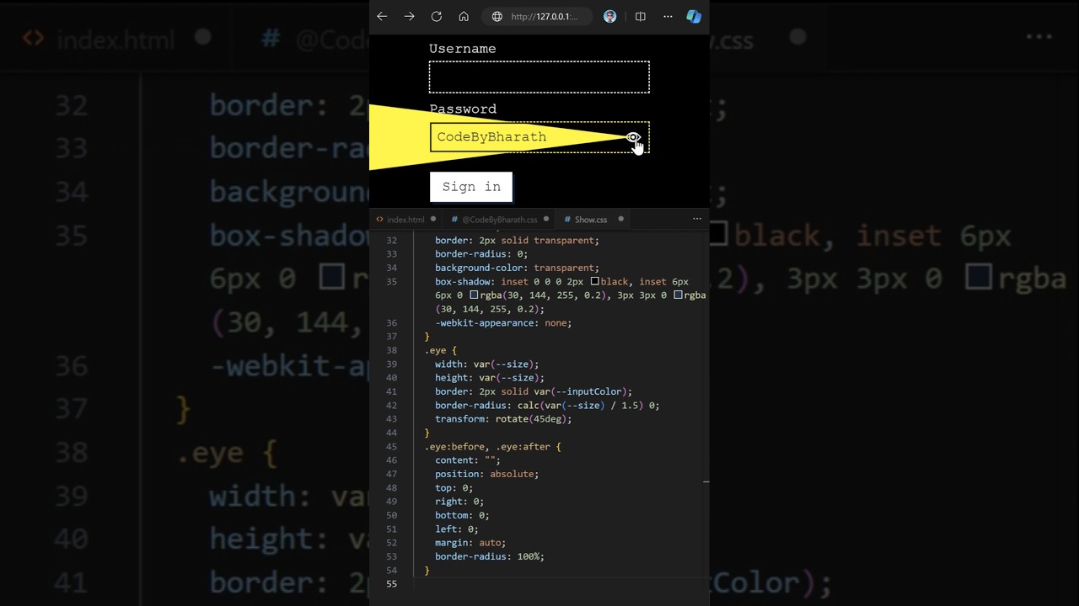Switch to the @CodeByBharath.css tab
Screen dimensions: 1079x606
click(500, 220)
